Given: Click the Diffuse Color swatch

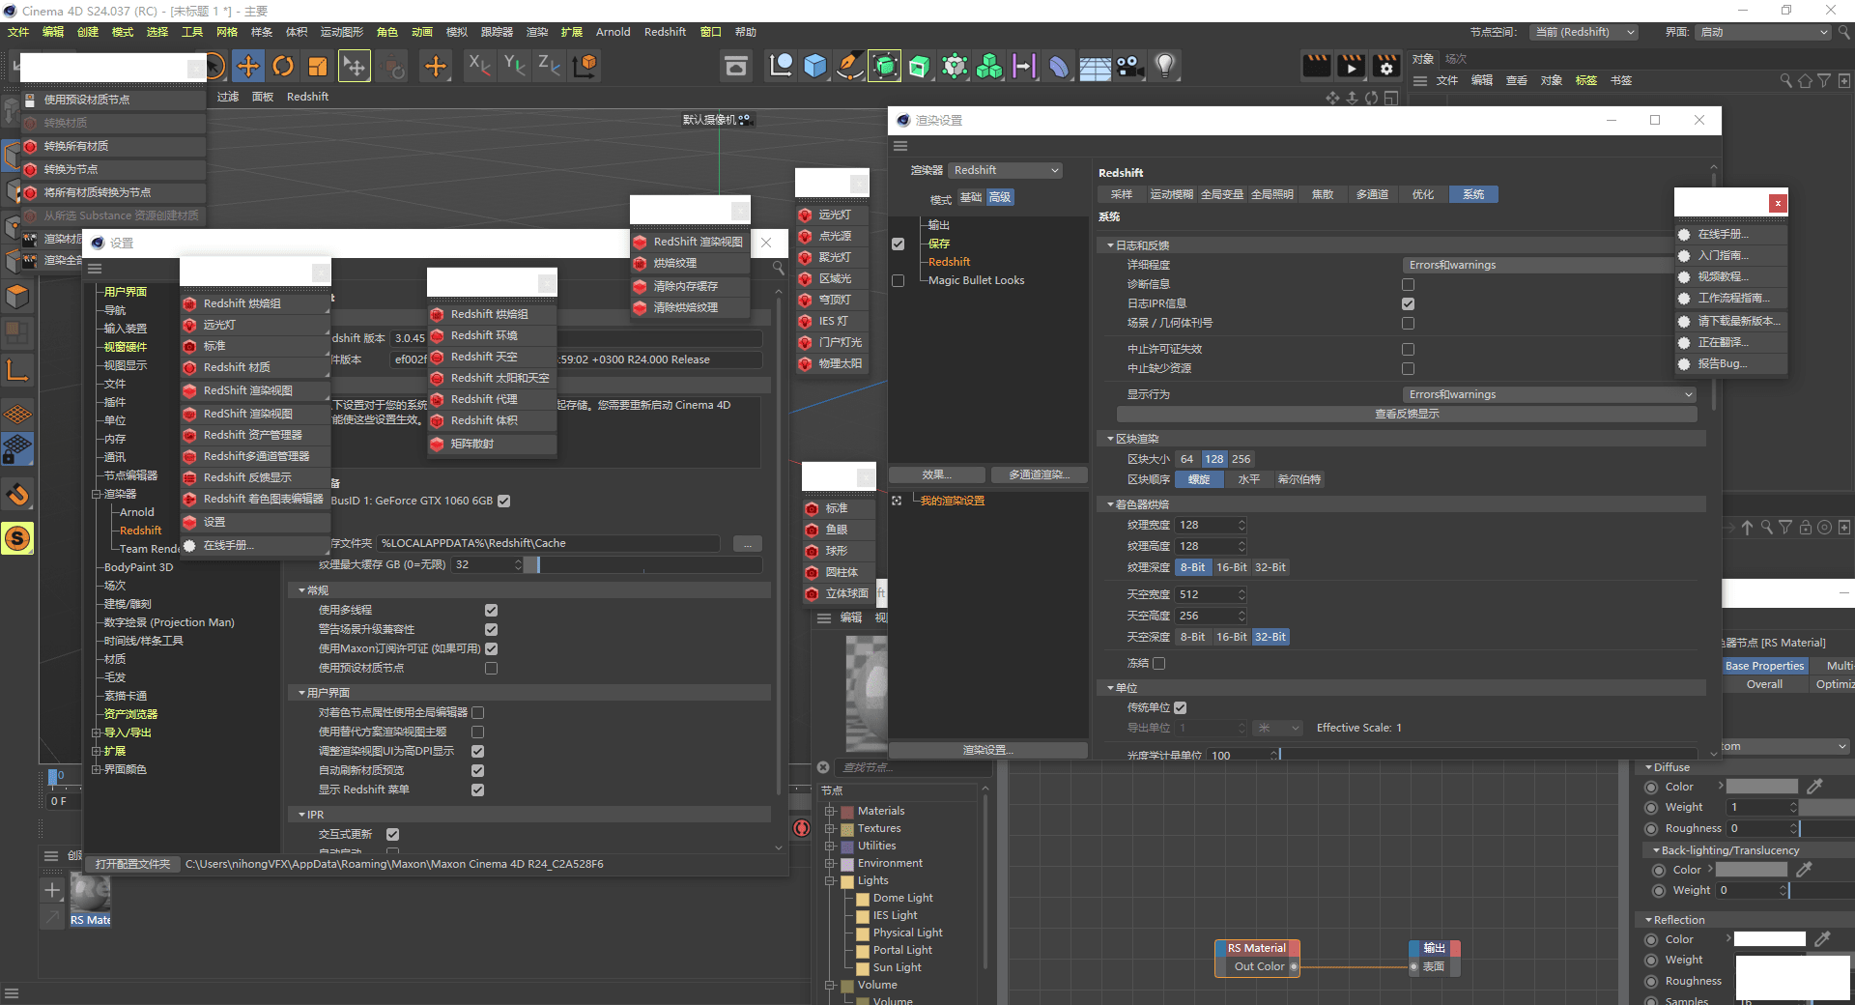Looking at the screenshot, I should click(1762, 787).
